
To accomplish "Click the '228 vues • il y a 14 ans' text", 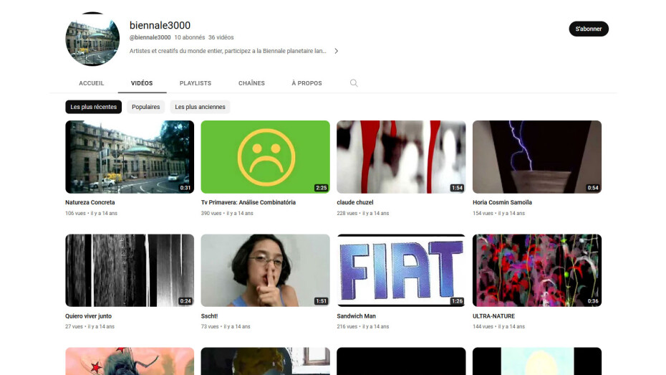I will [x=363, y=214].
